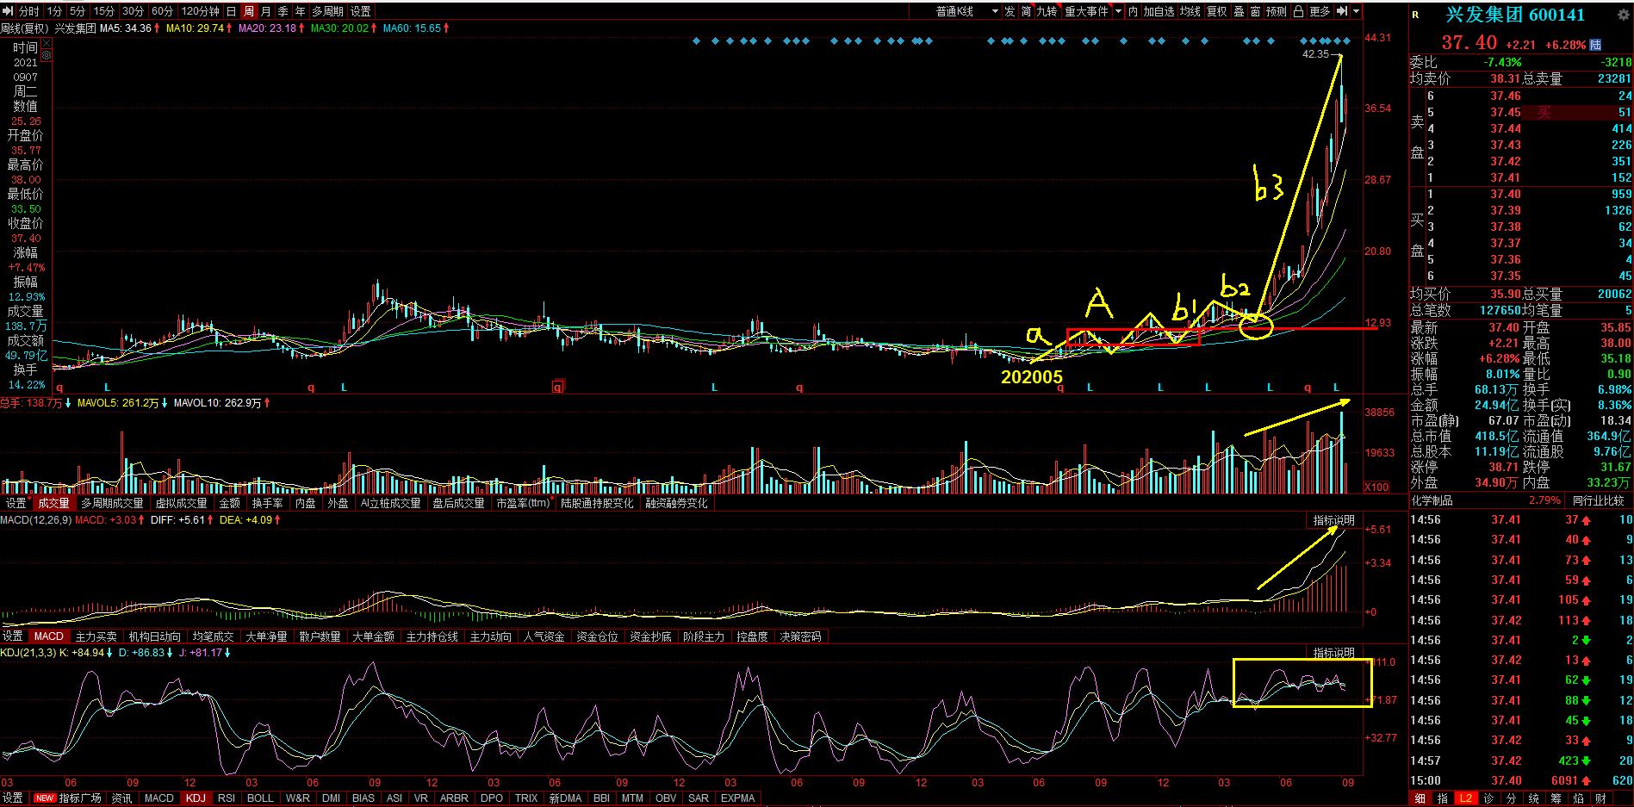Click the red boxed q marker on the date axis
Viewport: 1634px width, 807px height.
tap(558, 388)
